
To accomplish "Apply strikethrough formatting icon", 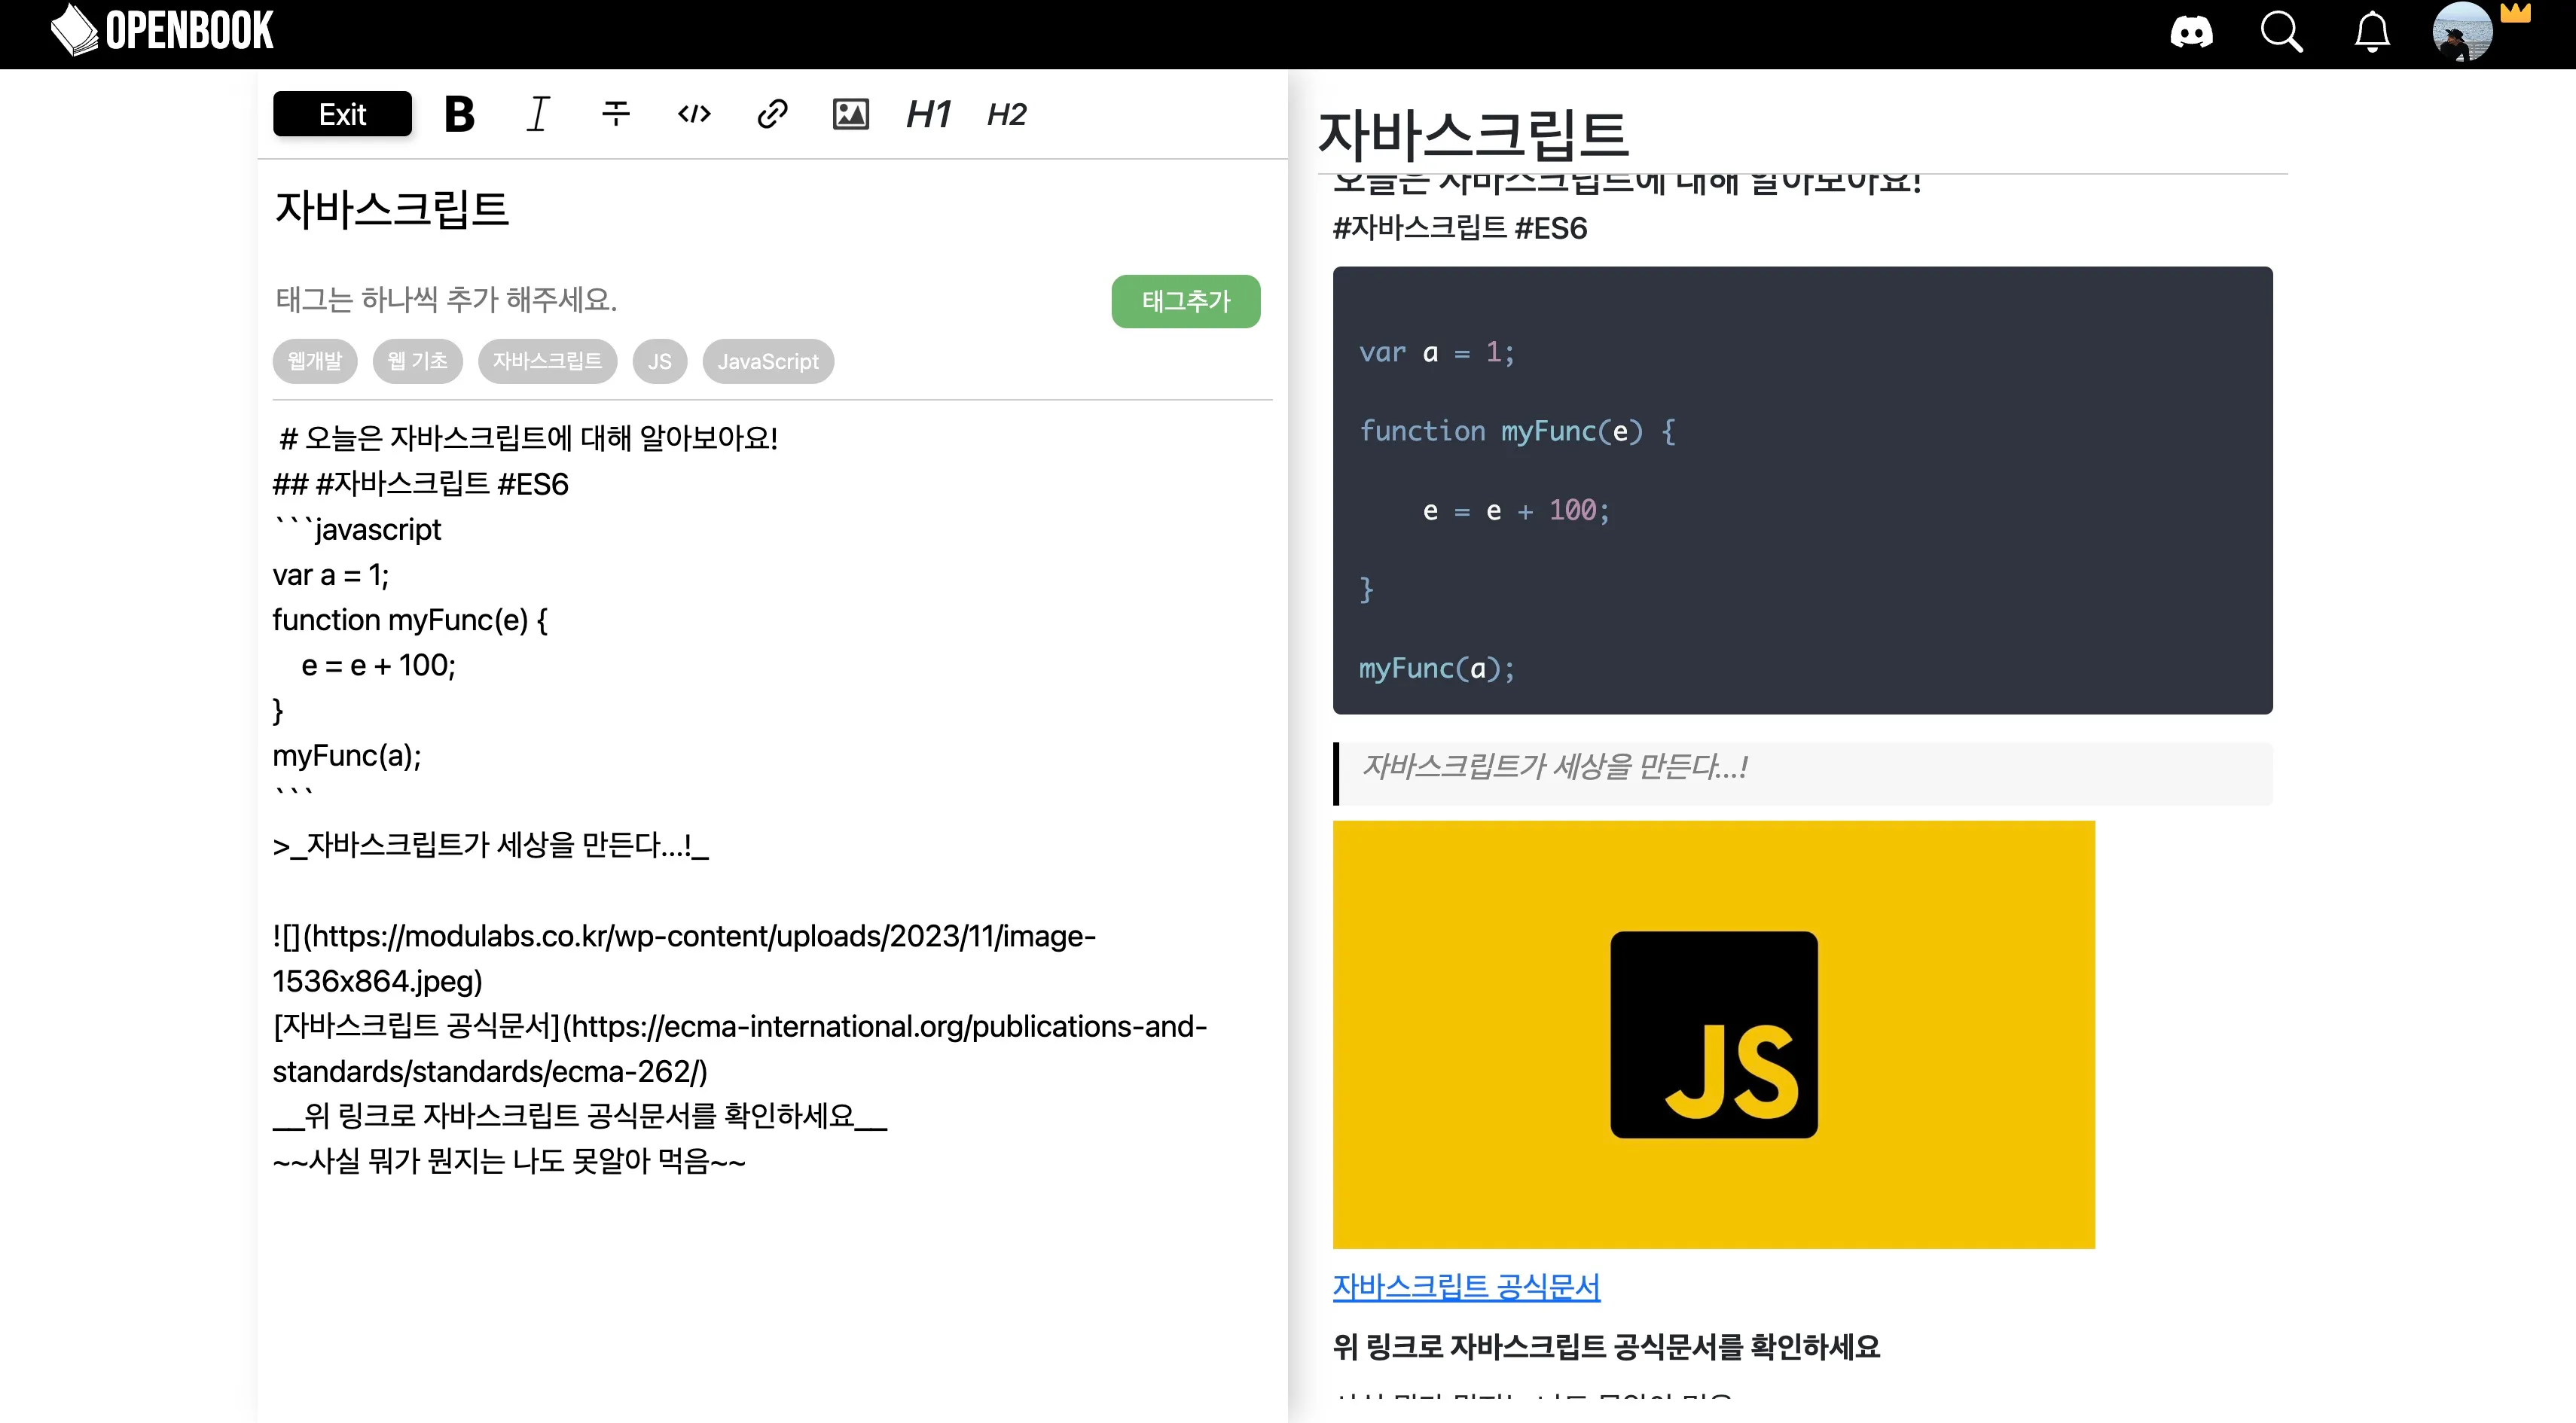I will tap(616, 114).
